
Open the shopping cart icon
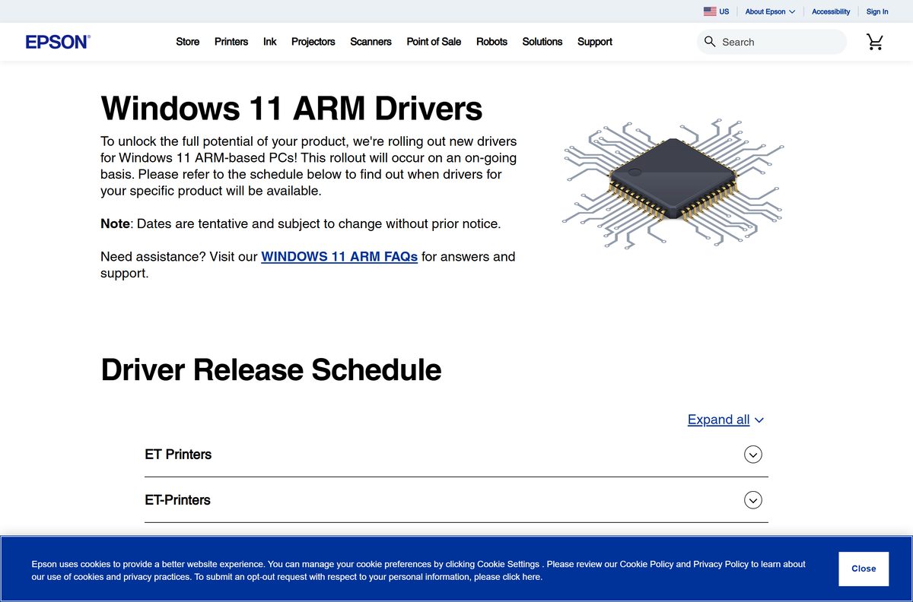click(x=875, y=42)
